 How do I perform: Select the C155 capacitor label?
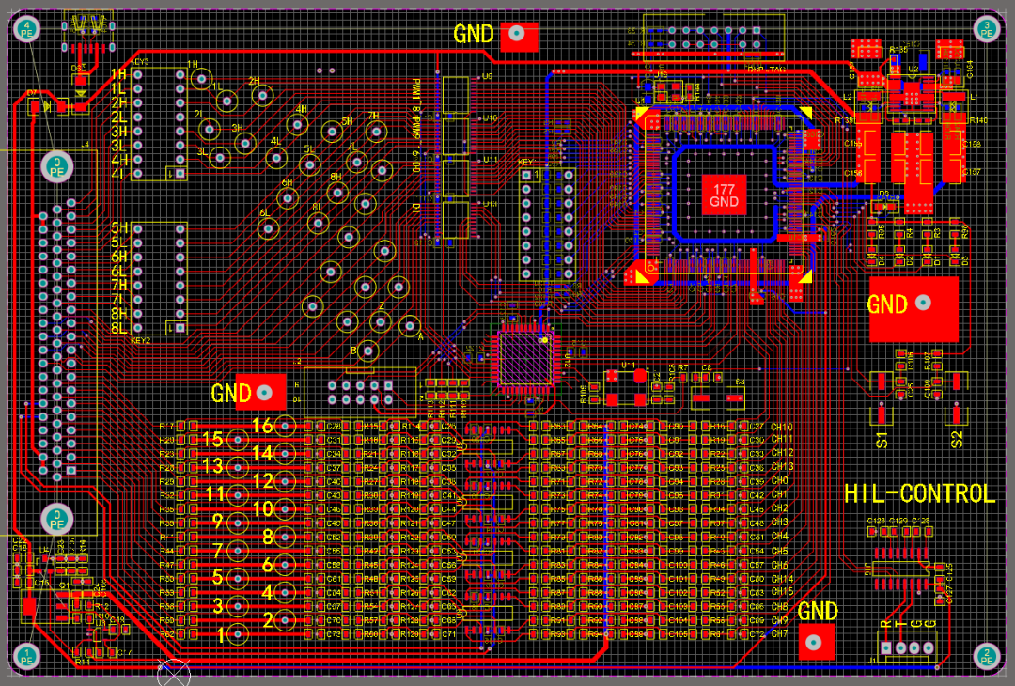coord(853,144)
